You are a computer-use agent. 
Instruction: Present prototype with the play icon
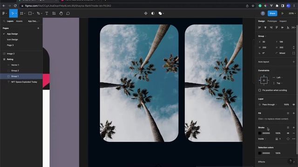click(283, 13)
